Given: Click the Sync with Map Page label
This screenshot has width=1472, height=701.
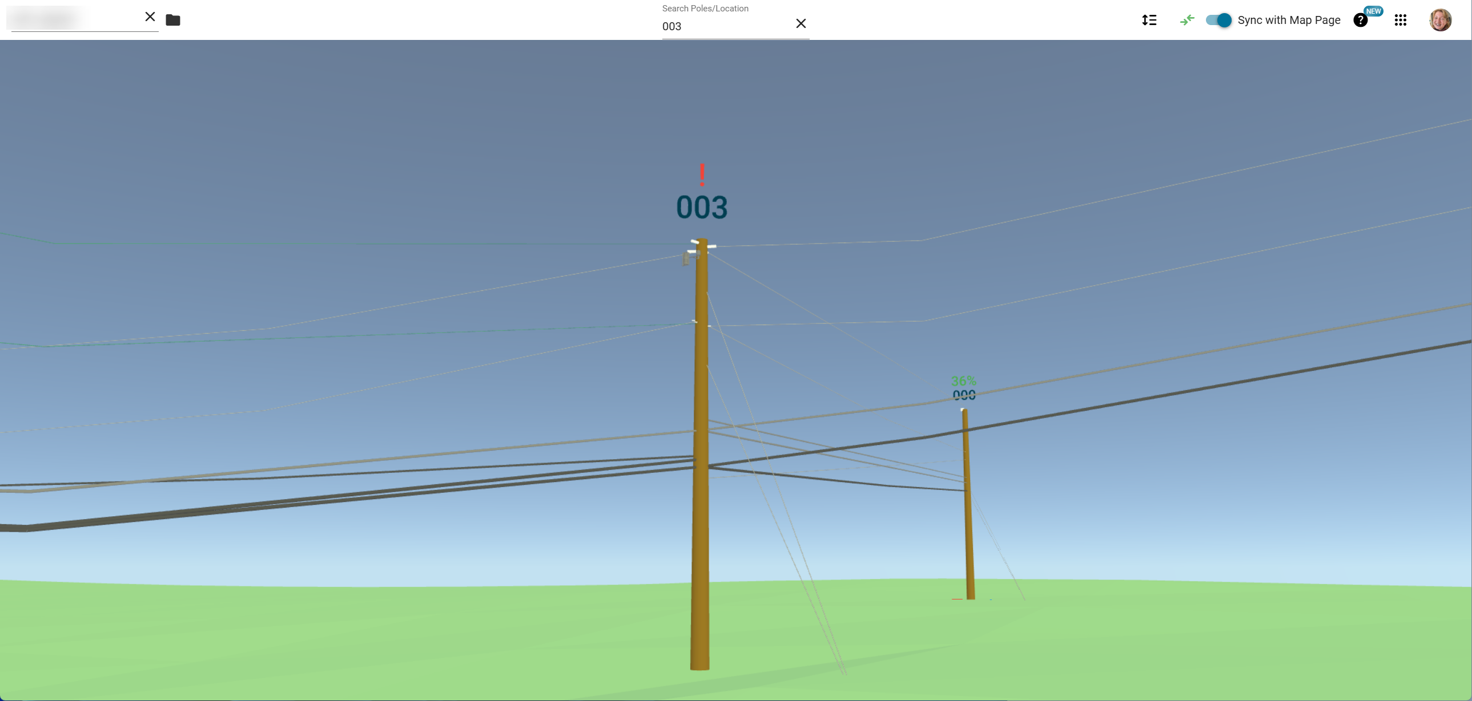Looking at the screenshot, I should [1289, 21].
